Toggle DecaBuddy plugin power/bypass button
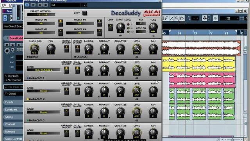250x141 pixels. [x=27, y=5]
